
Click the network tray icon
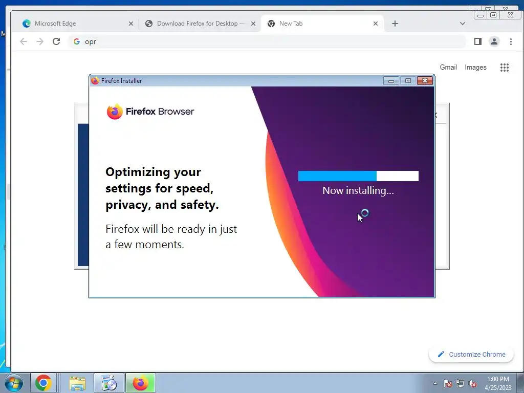click(460, 383)
